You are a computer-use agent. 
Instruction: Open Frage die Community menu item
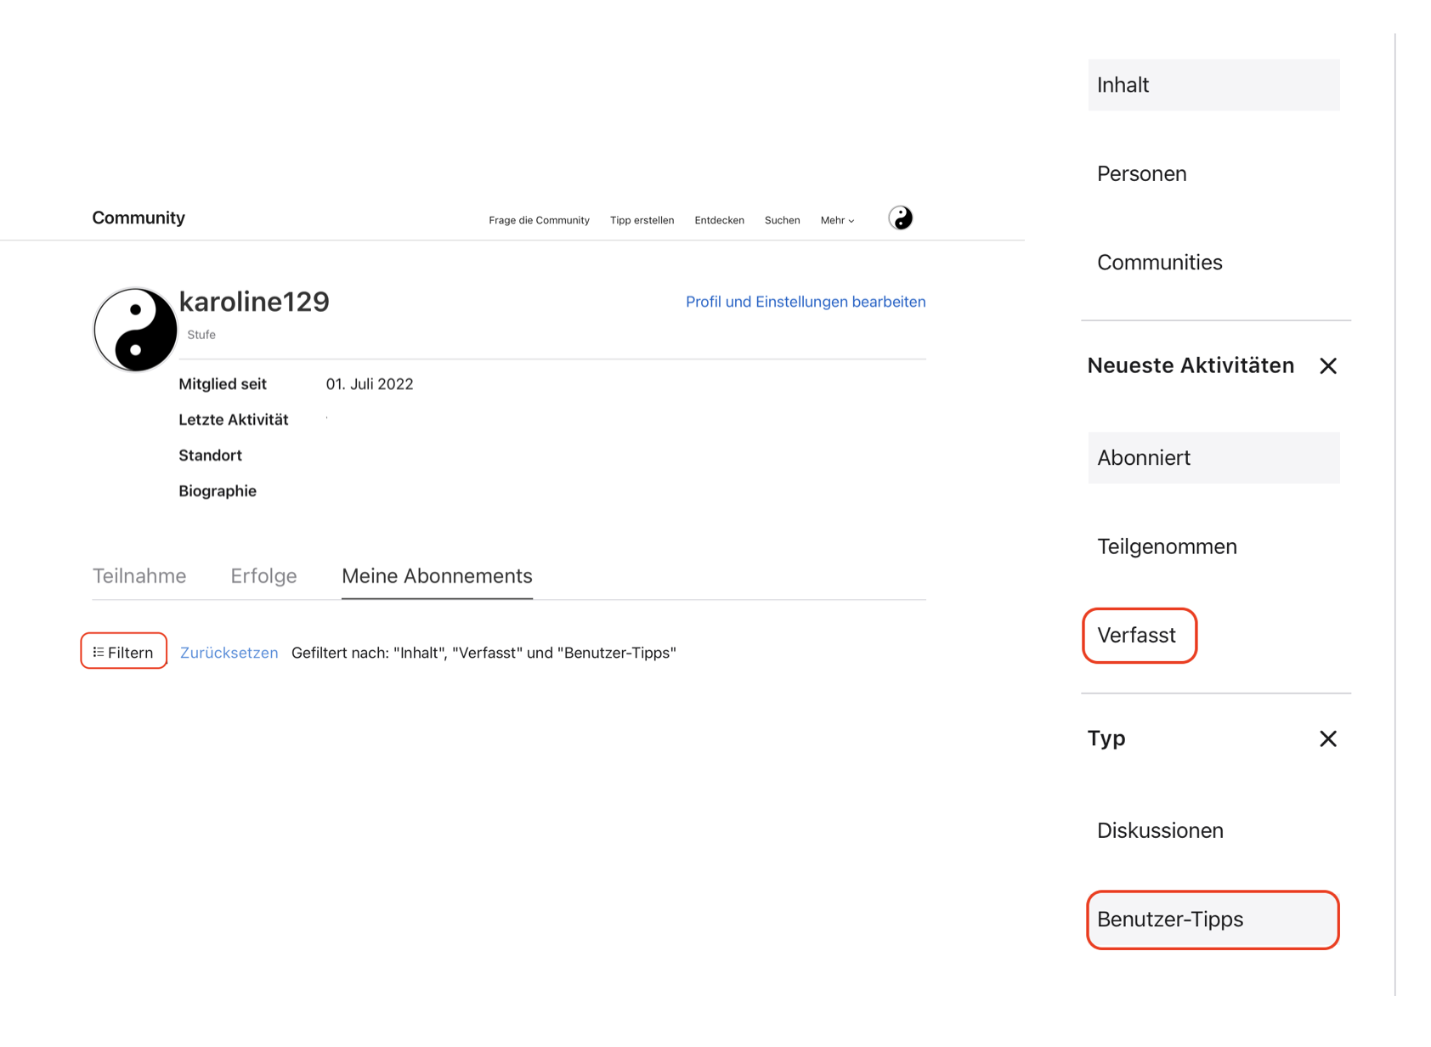point(539,220)
